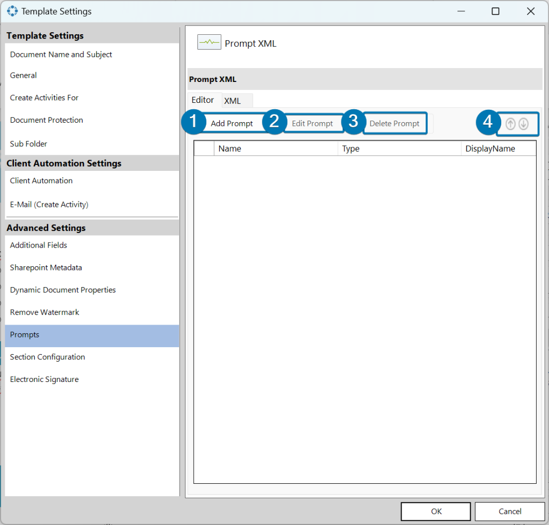Click the Type column header
This screenshot has width=549, height=525.
tap(399, 148)
